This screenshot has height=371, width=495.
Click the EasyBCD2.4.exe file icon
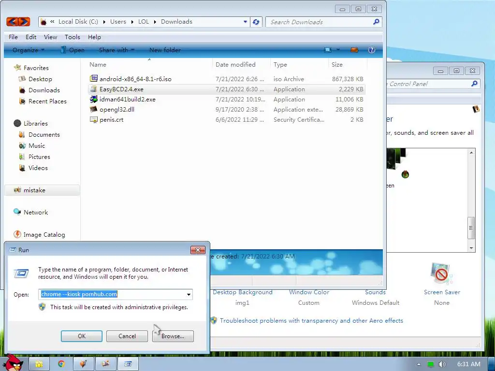click(x=94, y=89)
